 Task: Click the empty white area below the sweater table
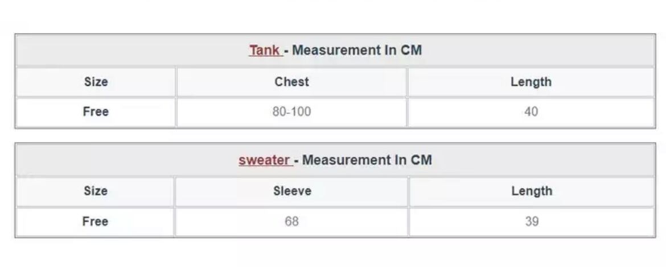click(x=335, y=253)
